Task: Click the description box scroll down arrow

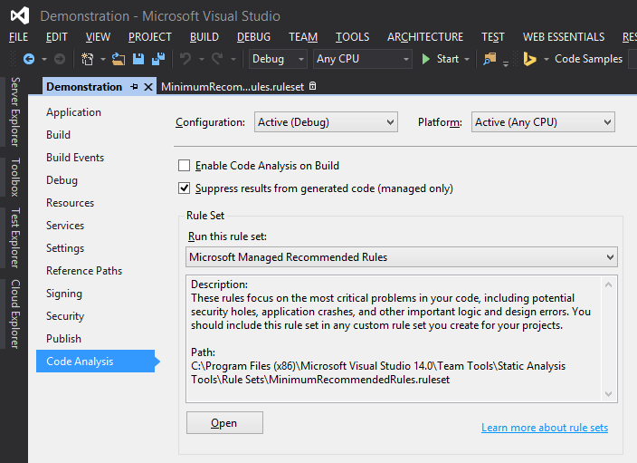Action: click(x=609, y=394)
